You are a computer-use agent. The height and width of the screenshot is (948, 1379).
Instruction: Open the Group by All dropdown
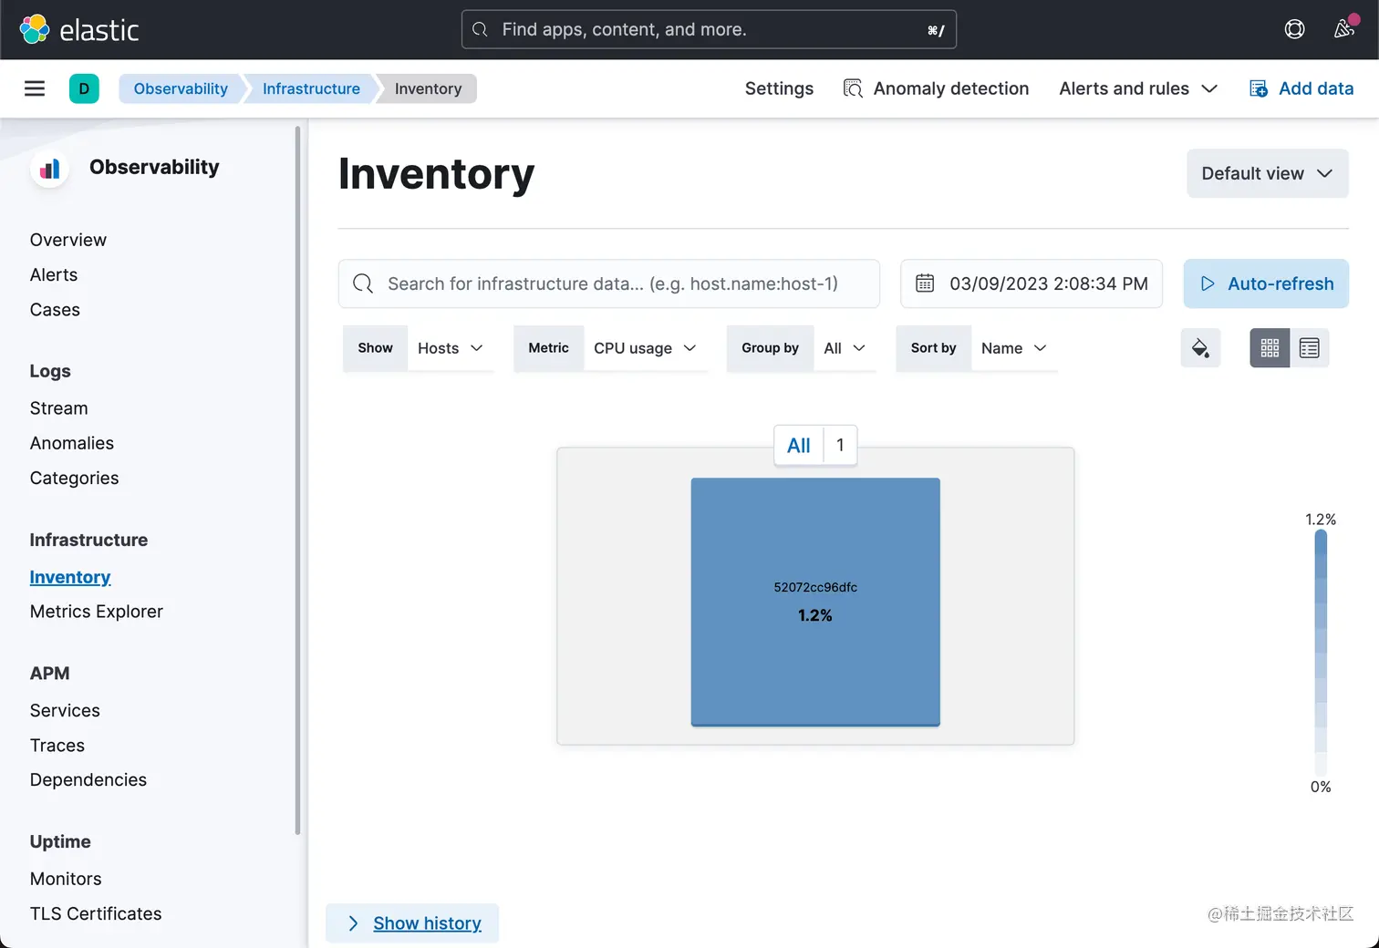click(845, 348)
